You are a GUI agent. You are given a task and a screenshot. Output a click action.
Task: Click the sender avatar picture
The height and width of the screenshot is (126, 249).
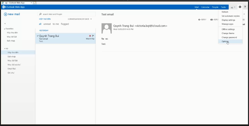pos(106,28)
